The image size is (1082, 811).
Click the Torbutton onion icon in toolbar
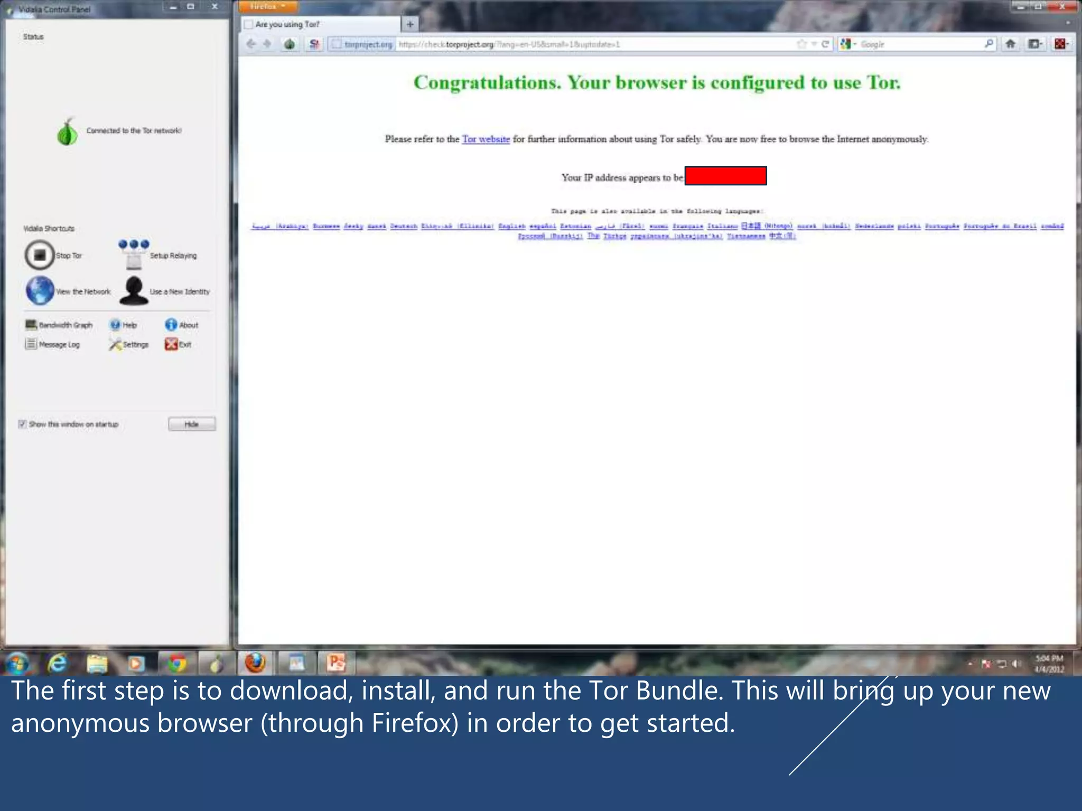(290, 44)
